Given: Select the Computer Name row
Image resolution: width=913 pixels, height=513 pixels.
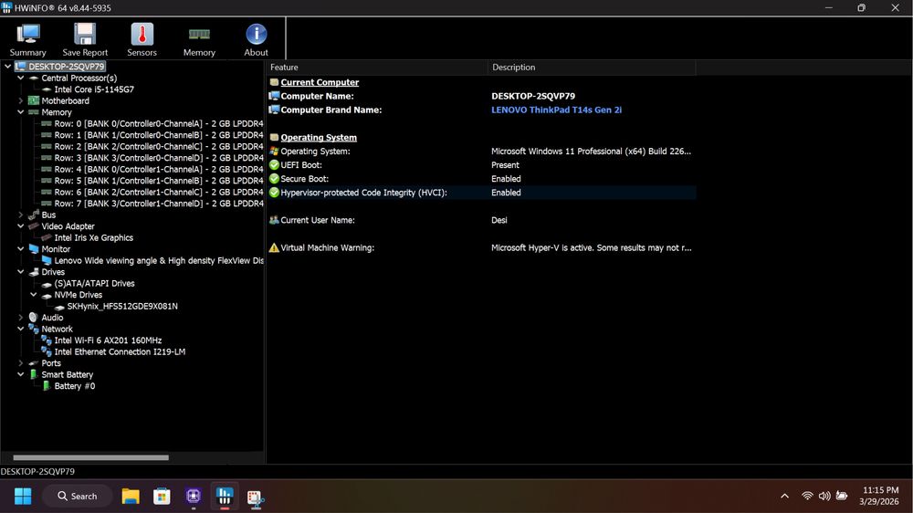Looking at the screenshot, I should point(481,96).
